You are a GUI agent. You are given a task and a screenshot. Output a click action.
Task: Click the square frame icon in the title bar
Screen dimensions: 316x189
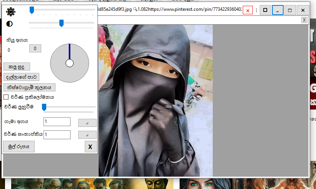click(x=265, y=10)
